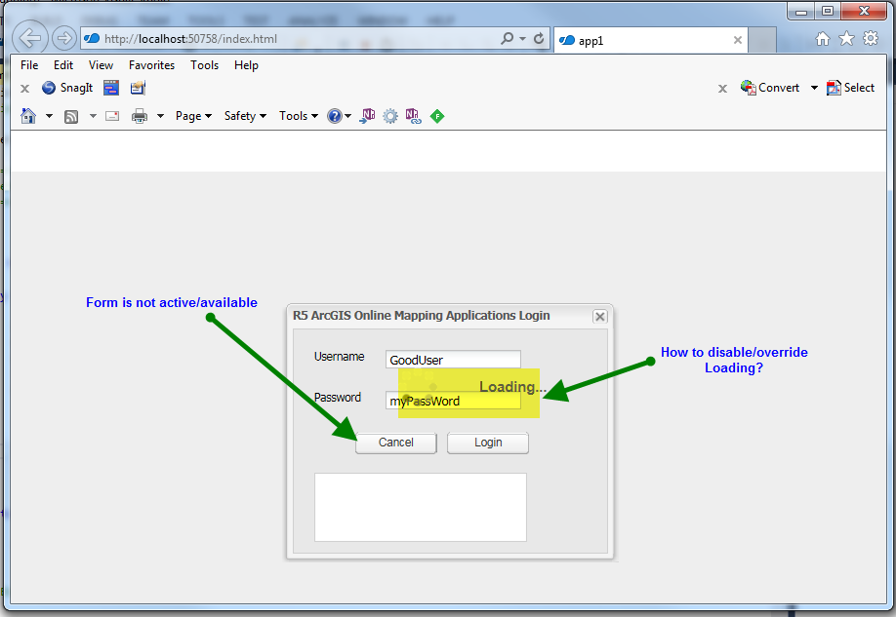Click the gear icon in command bar
The width and height of the screenshot is (896, 617).
[x=390, y=116]
